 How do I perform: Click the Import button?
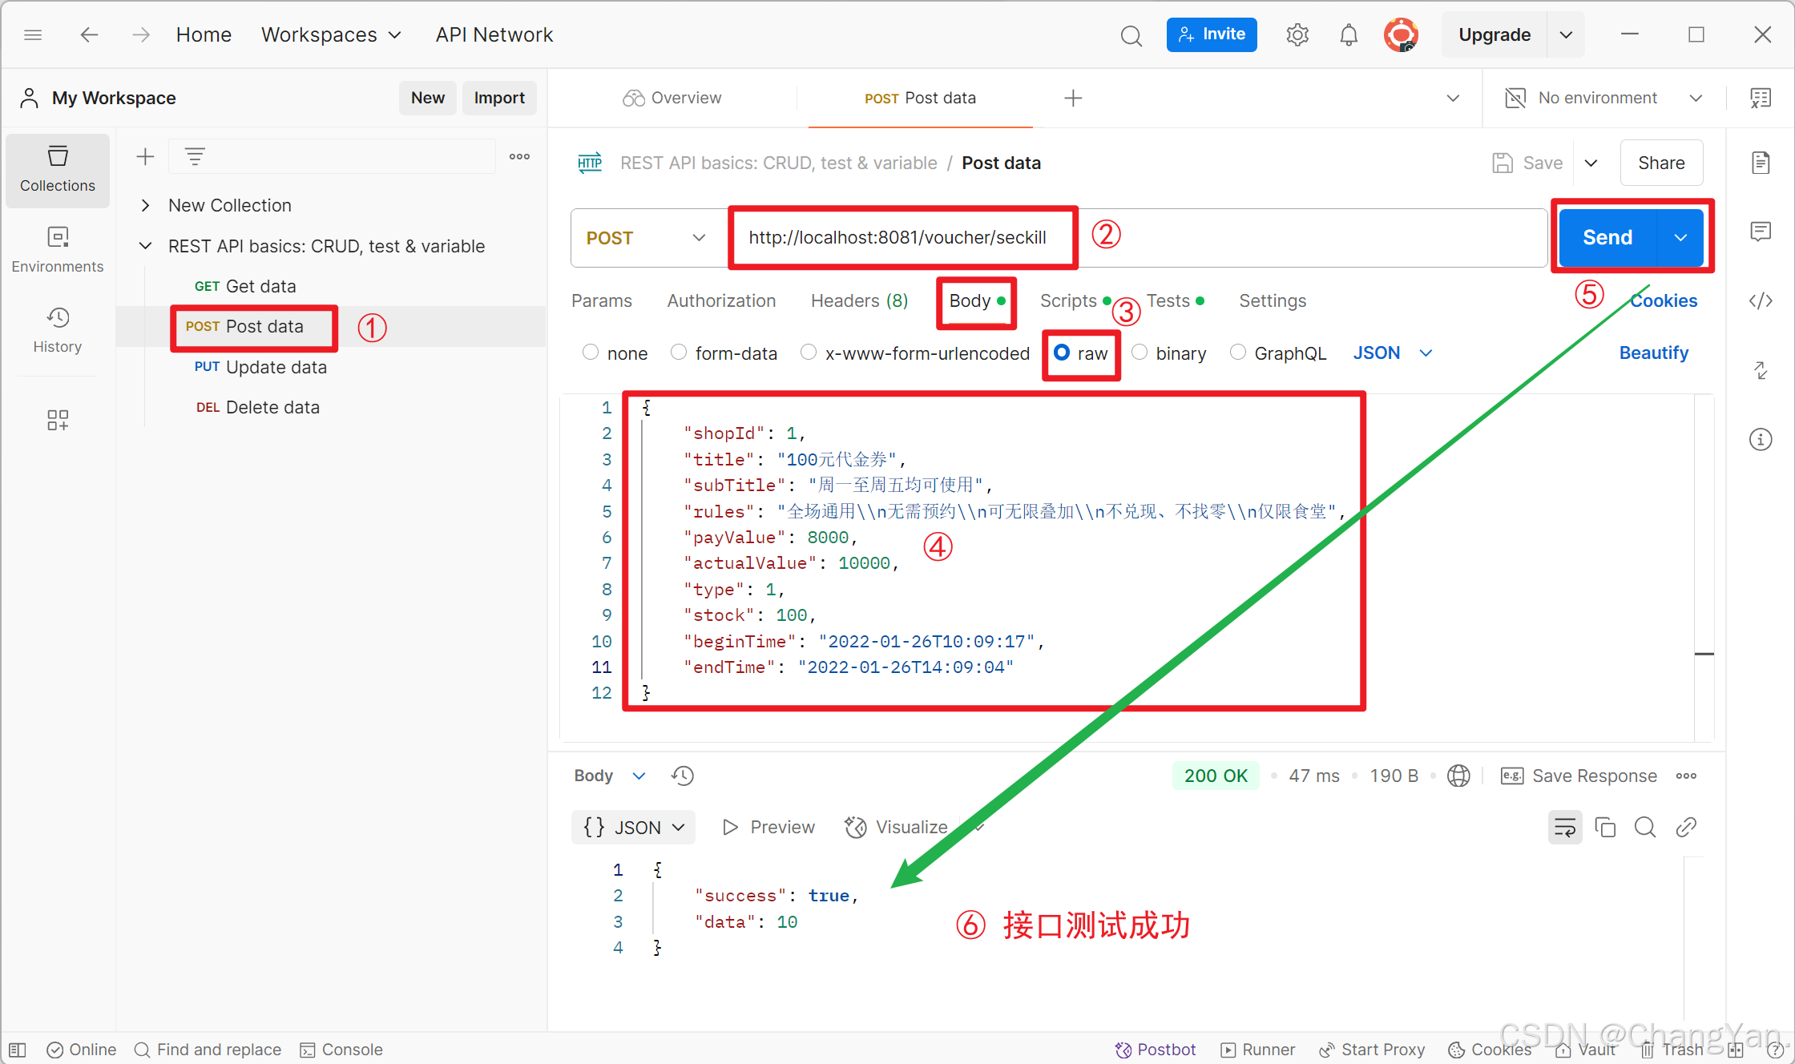(499, 98)
